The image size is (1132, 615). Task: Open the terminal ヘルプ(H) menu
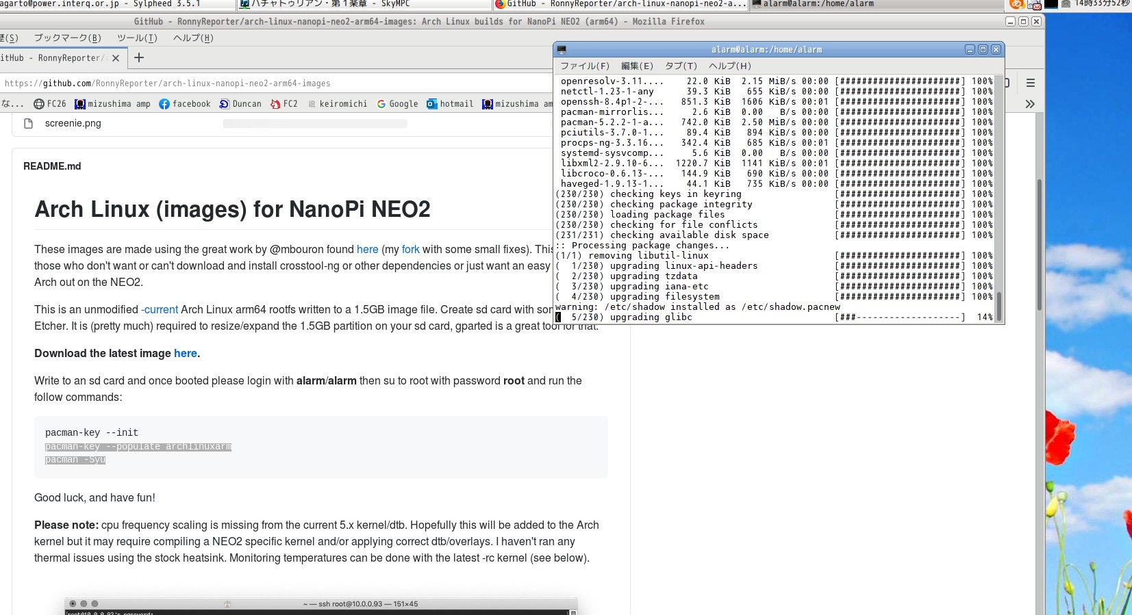coord(730,66)
